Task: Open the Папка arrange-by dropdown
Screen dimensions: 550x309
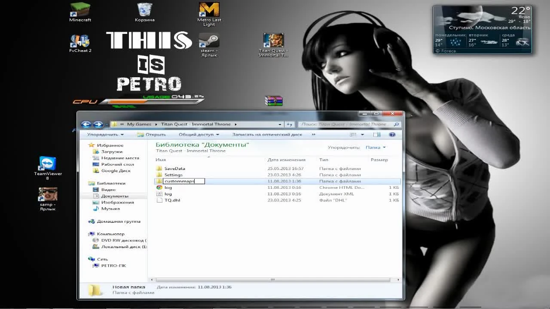Action: click(x=376, y=148)
